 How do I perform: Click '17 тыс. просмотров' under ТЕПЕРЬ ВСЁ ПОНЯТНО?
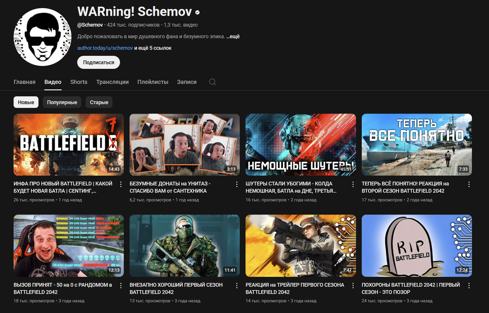pos(382,200)
